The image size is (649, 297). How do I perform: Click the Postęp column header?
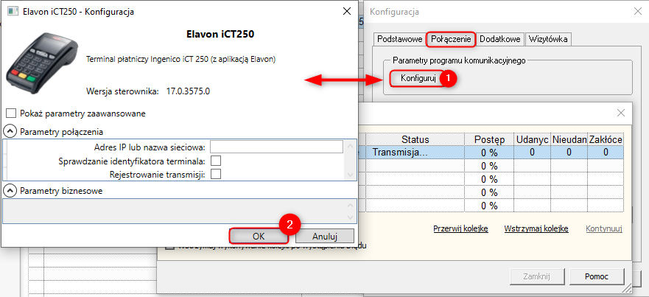pos(489,140)
